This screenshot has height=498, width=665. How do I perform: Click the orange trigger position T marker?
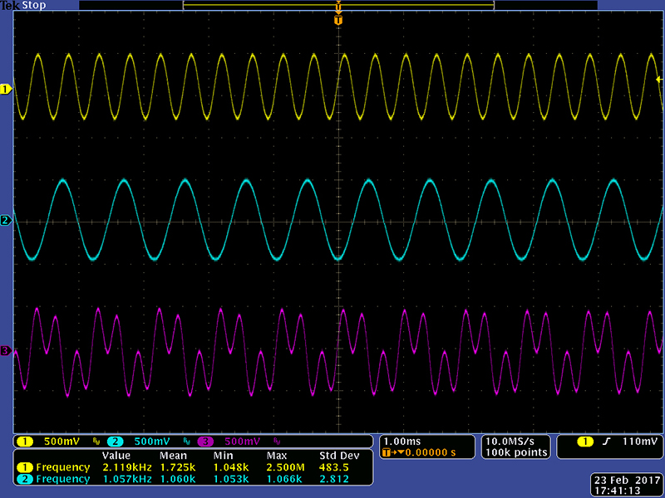coord(337,19)
